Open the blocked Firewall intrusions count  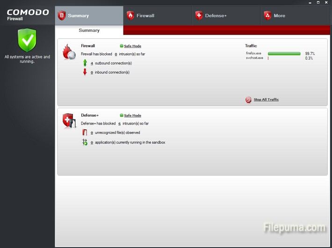pyautogui.click(x=115, y=54)
